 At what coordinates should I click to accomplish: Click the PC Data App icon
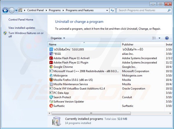(51, 93)
